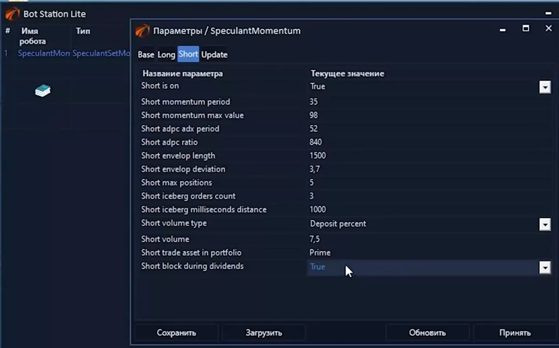Click the Short volume type label
This screenshot has width=559, height=348.
click(174, 223)
